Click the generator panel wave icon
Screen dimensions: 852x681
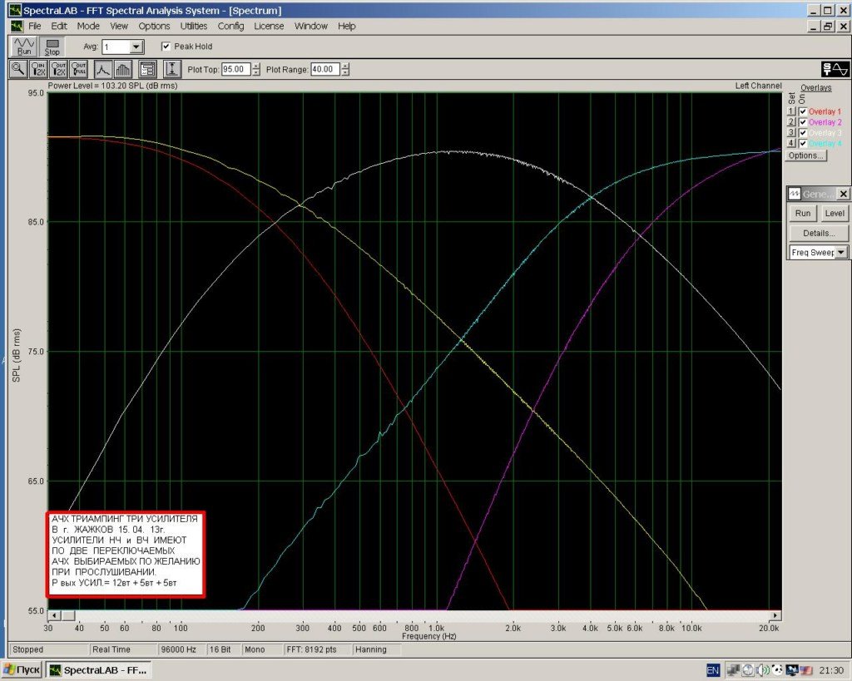point(795,194)
